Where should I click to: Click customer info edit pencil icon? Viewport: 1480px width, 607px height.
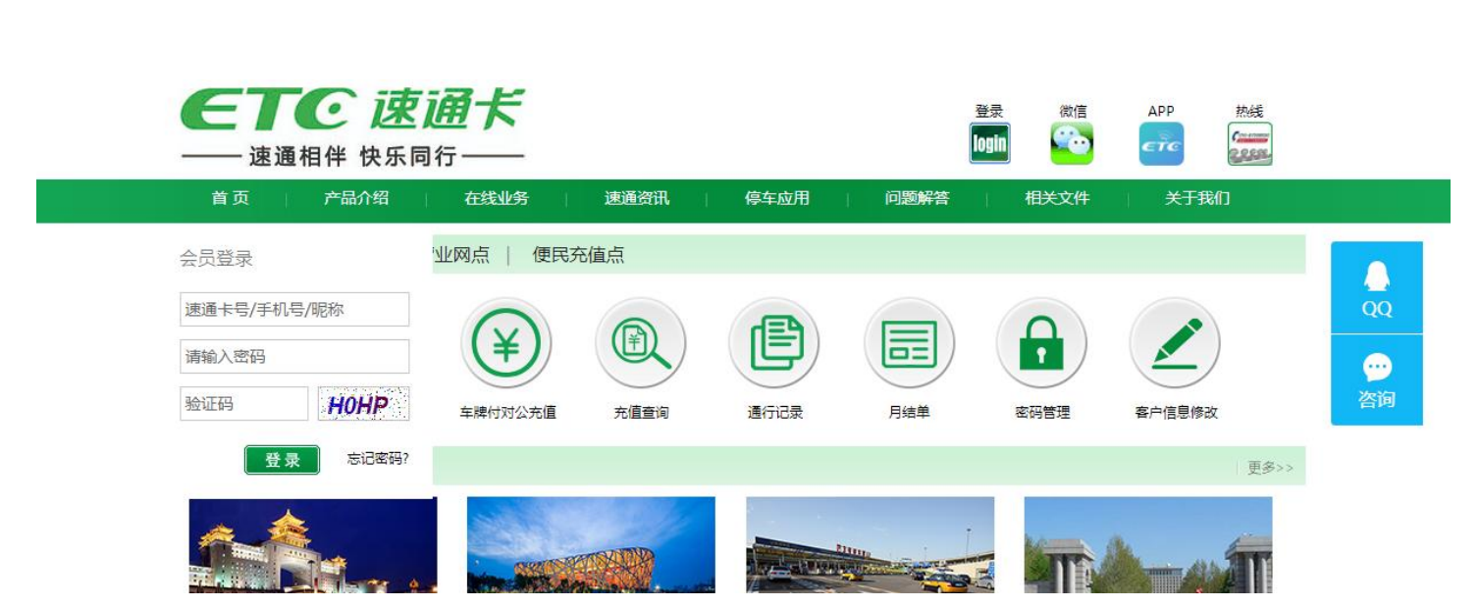[x=1175, y=343]
